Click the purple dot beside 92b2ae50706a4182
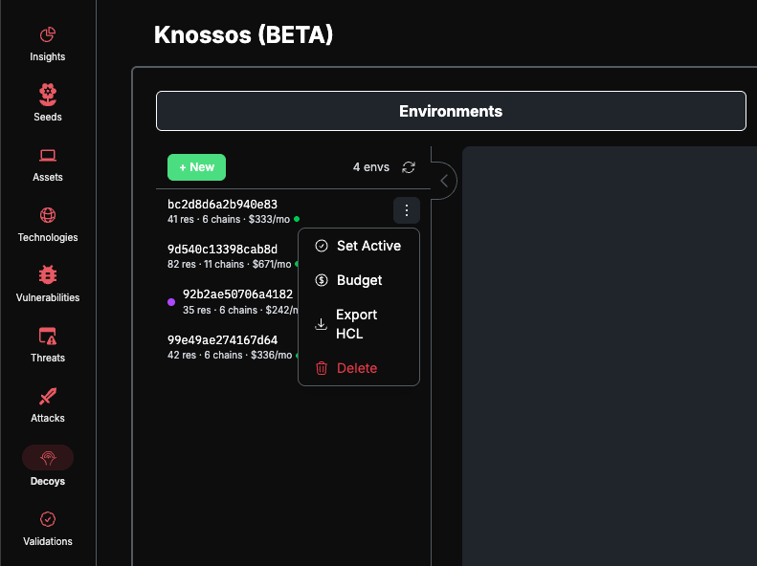This screenshot has width=757, height=566. pyautogui.click(x=171, y=302)
